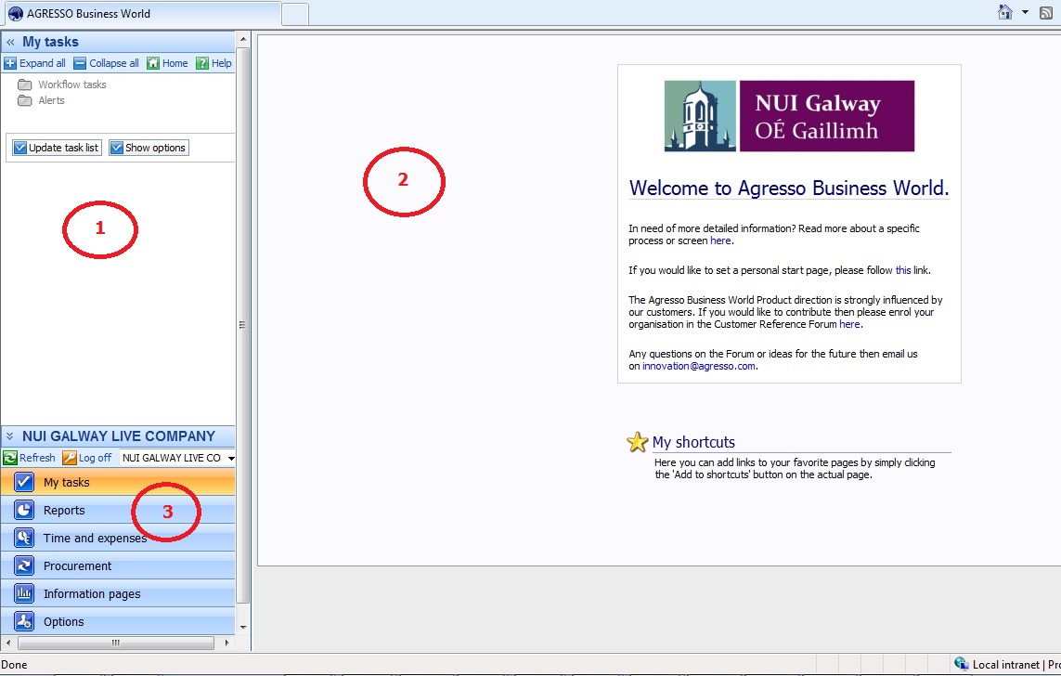This screenshot has width=1061, height=676.
Task: Click the Reports pie chart icon
Action: pyautogui.click(x=24, y=510)
